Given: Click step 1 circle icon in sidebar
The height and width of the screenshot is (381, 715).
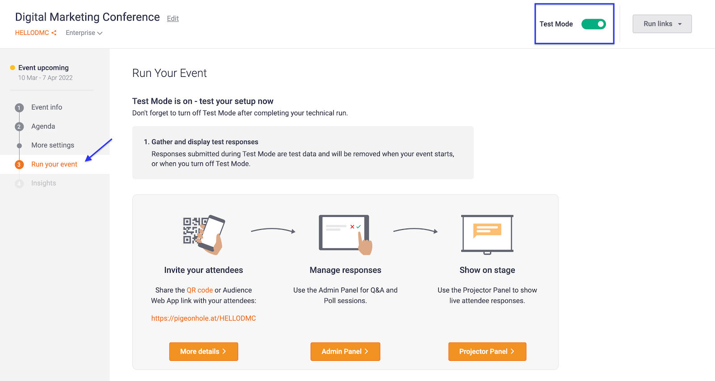Looking at the screenshot, I should click(19, 108).
